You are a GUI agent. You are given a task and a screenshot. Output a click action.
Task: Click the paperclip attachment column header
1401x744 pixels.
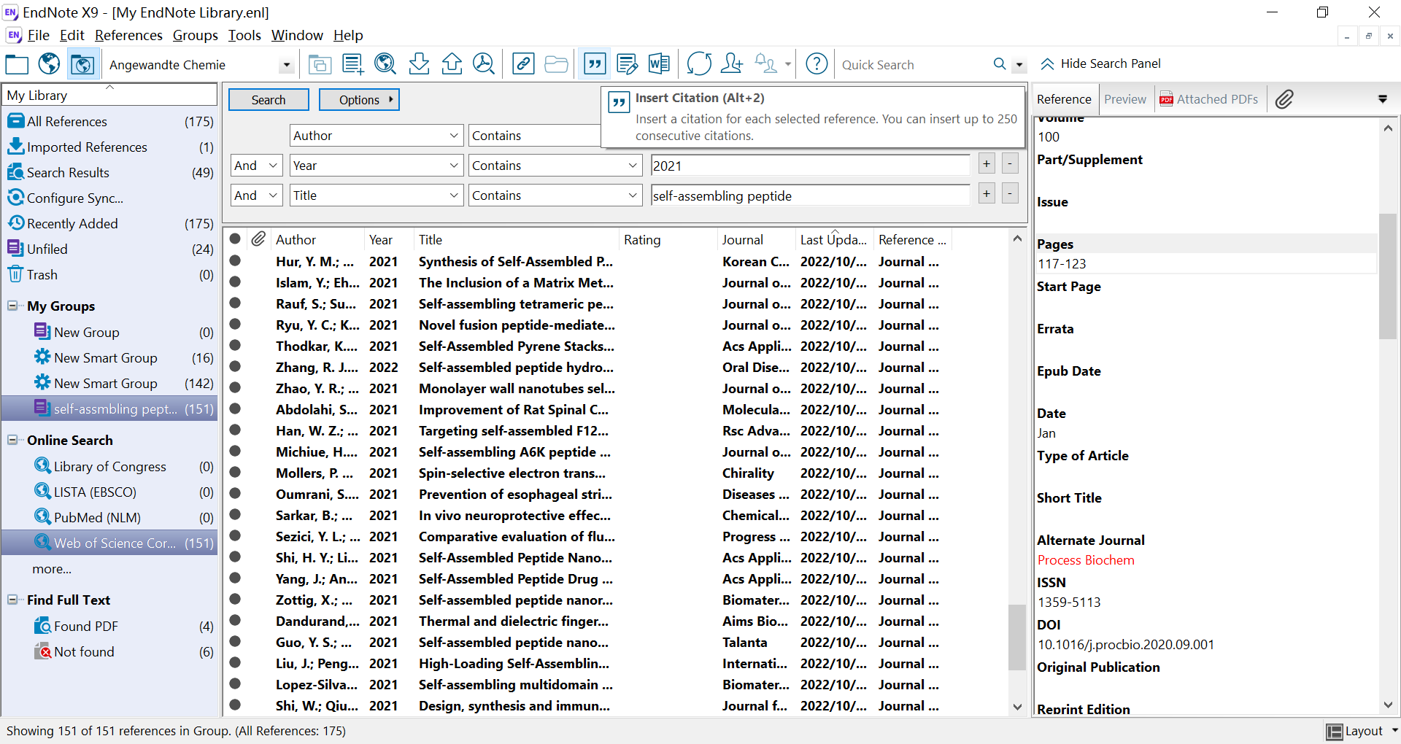[x=258, y=239]
